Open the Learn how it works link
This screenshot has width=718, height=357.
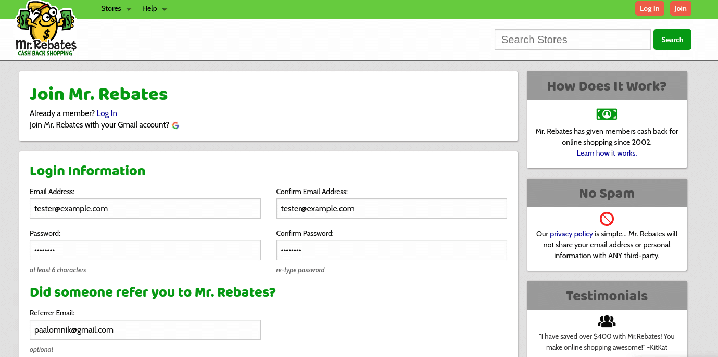[x=607, y=153]
